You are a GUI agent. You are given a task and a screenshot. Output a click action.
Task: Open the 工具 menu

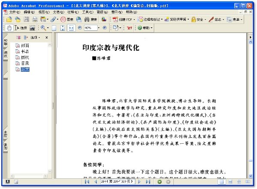tap(87, 12)
